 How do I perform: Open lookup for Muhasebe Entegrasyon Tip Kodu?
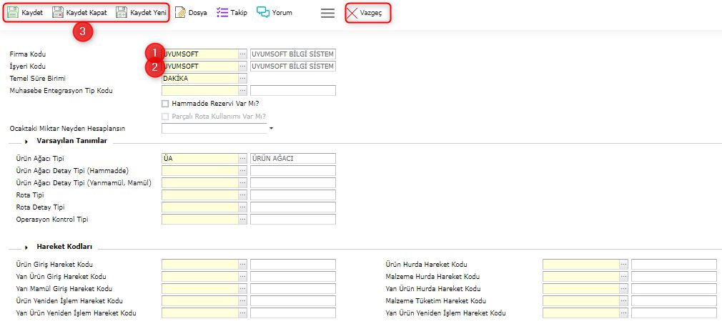pos(242,91)
